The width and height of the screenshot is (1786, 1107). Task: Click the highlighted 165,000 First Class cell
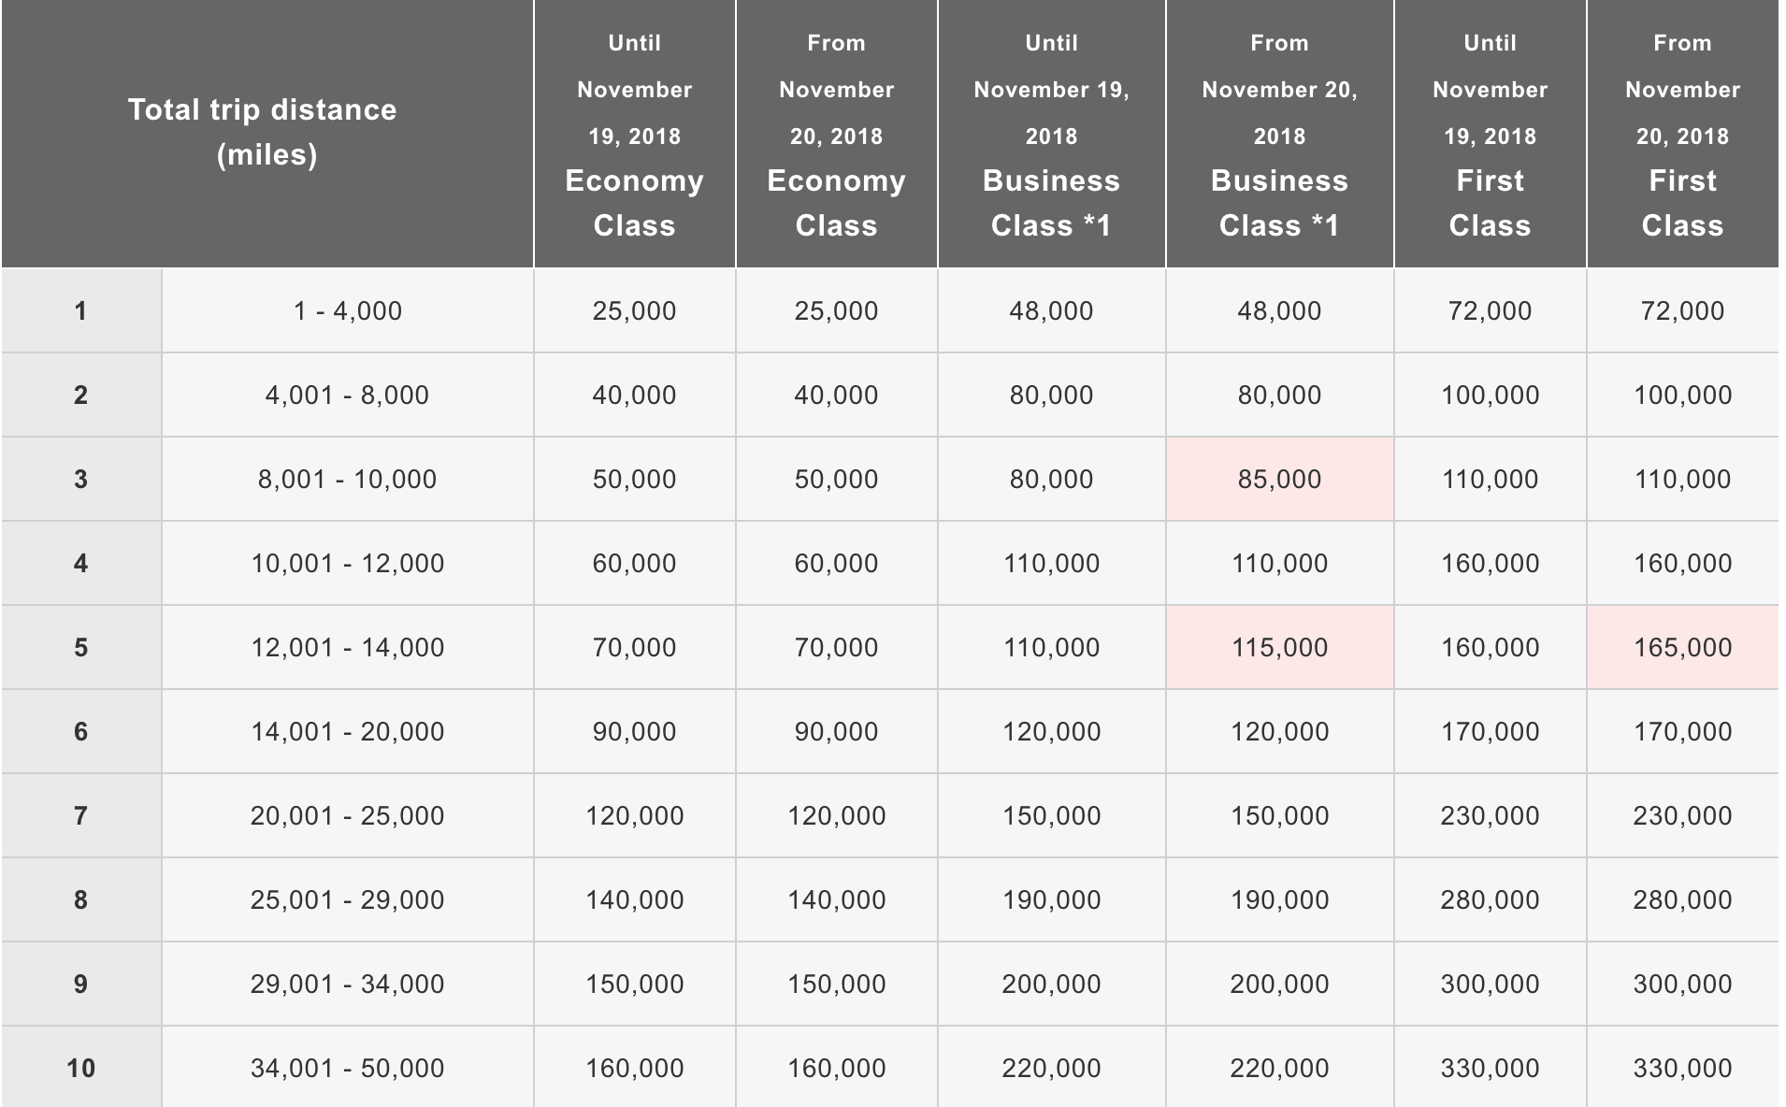[1682, 647]
